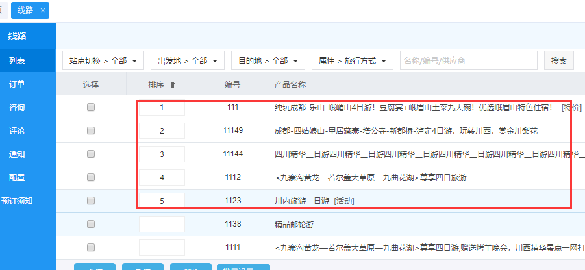Select the checkbox for row 11149
The height and width of the screenshot is (270, 585).
pyautogui.click(x=91, y=131)
